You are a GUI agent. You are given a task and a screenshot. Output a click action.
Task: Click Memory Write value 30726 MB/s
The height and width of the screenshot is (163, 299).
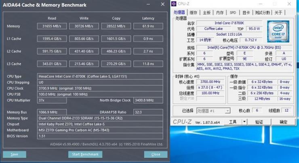click(84, 26)
